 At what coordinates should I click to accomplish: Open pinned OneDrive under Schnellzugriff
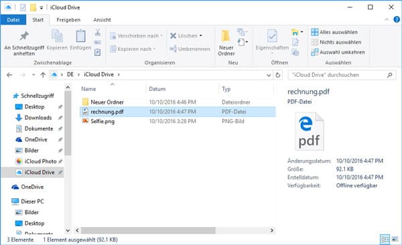click(x=36, y=140)
